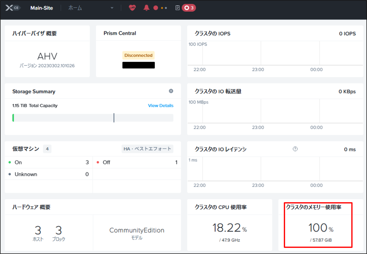This screenshot has width=367, height=254.
Task: Click the AHV hypervisor name
Action: (47, 56)
